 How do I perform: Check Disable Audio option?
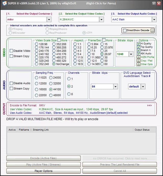click(11, 83)
